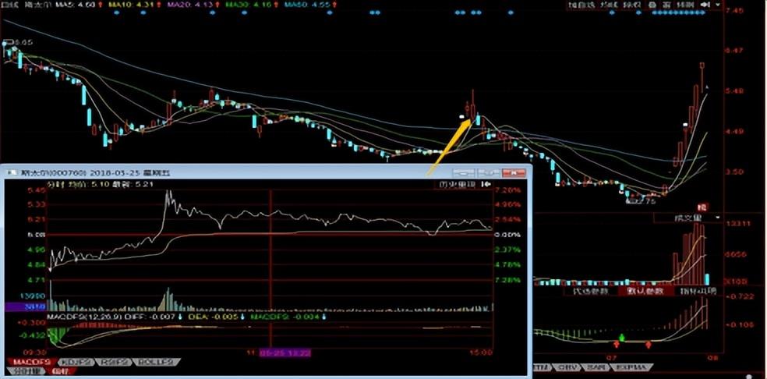Image resolution: width=767 pixels, height=379 pixels.
Task: Click the last cyan volume bar
Action: [707, 279]
